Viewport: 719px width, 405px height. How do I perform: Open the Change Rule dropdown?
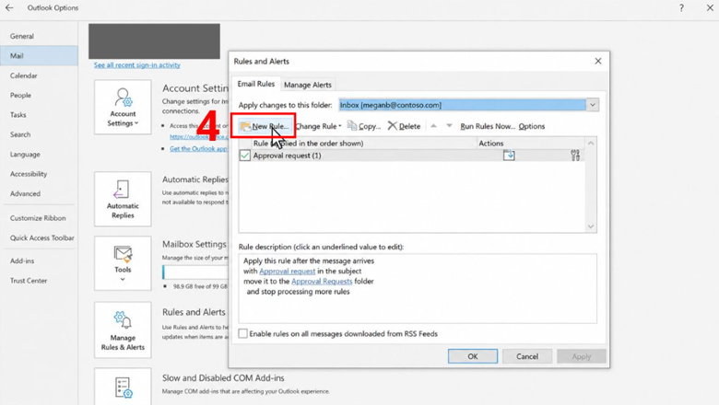[318, 126]
